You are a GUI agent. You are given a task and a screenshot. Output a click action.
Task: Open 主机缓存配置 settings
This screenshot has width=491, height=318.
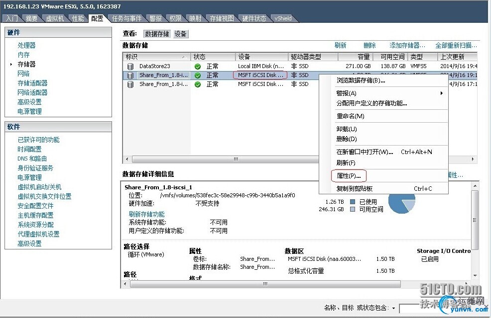pyautogui.click(x=35, y=215)
